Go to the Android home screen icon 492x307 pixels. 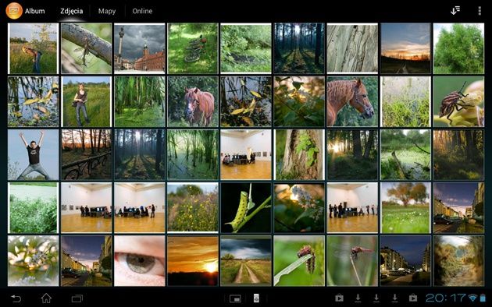tap(46, 298)
